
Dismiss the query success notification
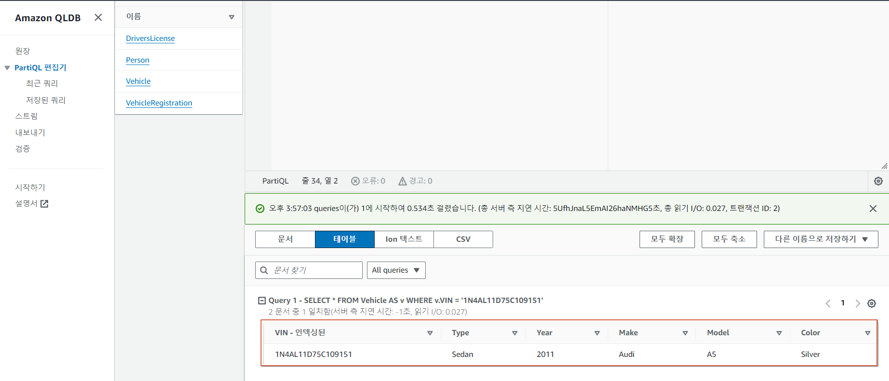coord(873,209)
